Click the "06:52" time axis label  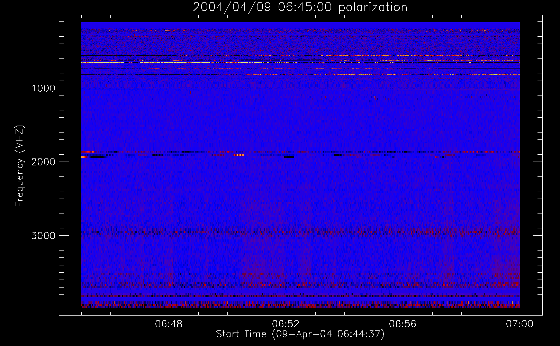286,324
